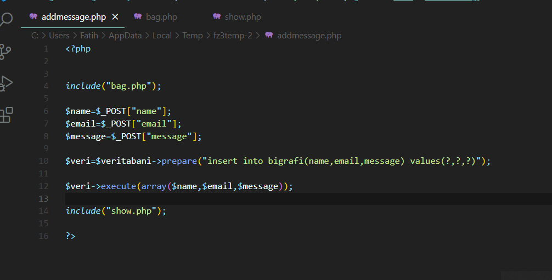Click values(?,?,?) in the query

tap(443, 161)
